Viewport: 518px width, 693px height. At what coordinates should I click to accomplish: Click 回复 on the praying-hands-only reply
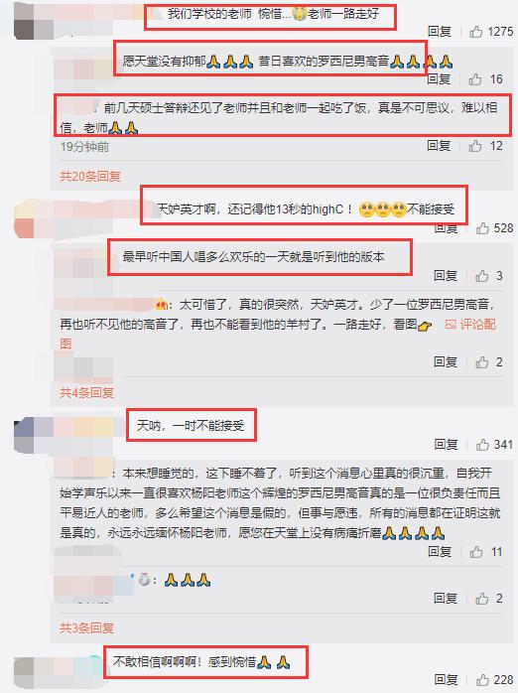(446, 598)
